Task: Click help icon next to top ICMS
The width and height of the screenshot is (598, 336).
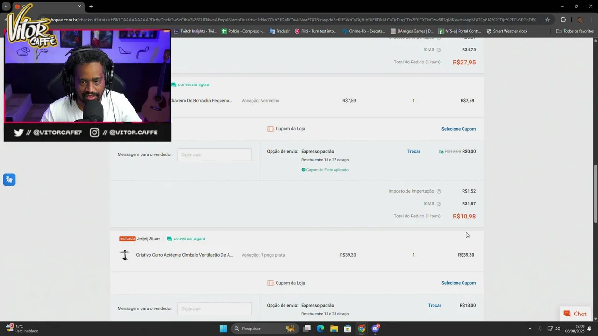Action: coord(439,49)
